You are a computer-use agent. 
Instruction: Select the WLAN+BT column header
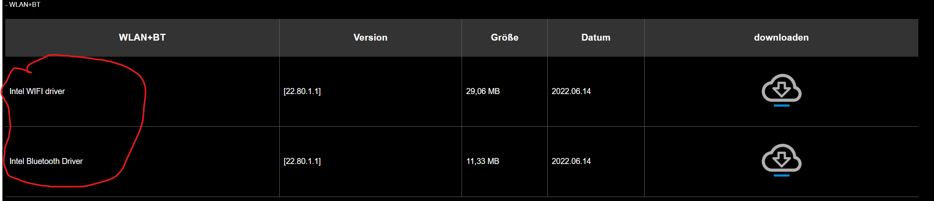pos(142,37)
